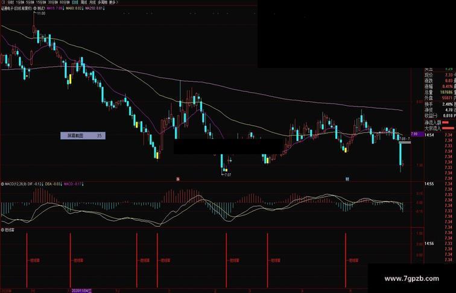Click the 外盘 outer volume row

(439, 98)
